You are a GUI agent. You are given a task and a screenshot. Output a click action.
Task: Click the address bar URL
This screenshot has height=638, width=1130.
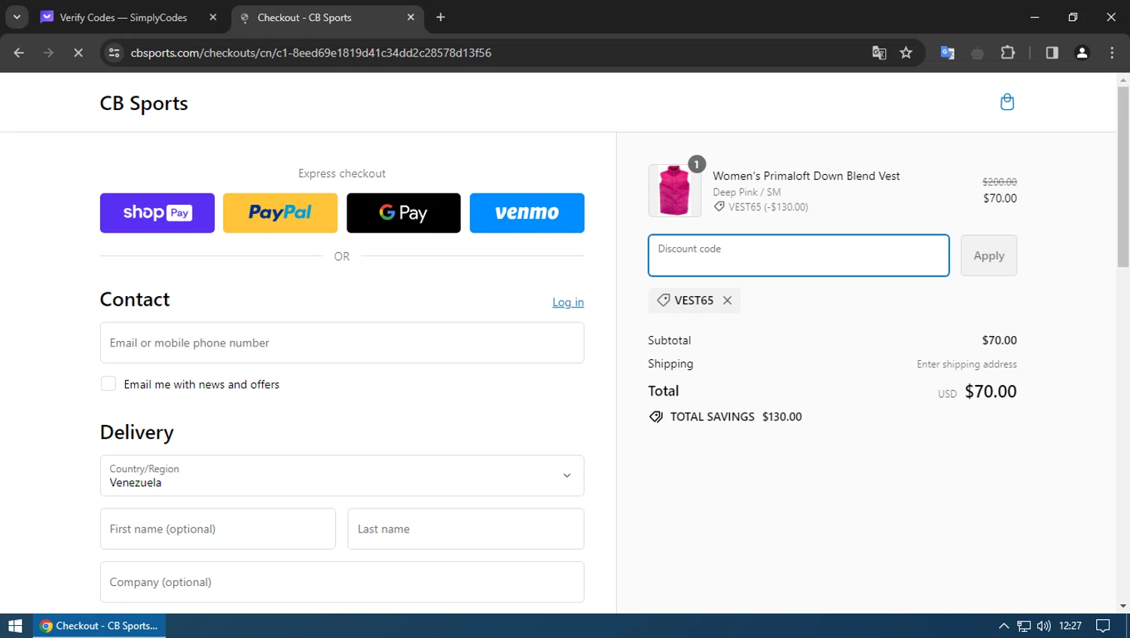[311, 53]
